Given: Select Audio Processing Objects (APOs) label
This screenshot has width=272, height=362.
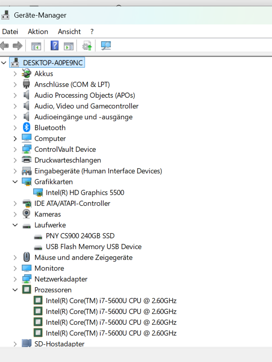Looking at the screenshot, I should [85, 95].
